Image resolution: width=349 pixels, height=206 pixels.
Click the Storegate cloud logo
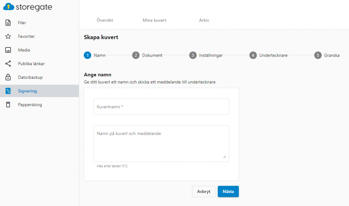pyautogui.click(x=9, y=7)
